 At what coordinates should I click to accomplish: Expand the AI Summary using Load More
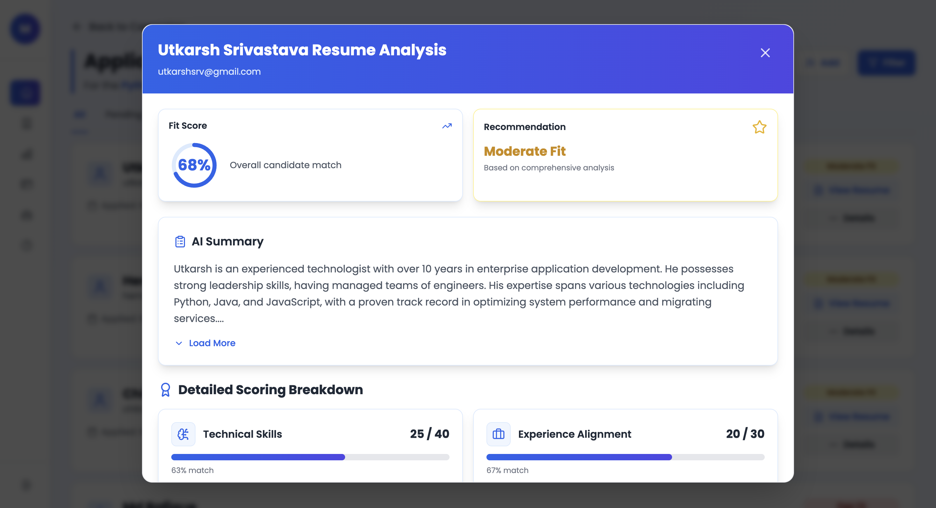click(212, 343)
